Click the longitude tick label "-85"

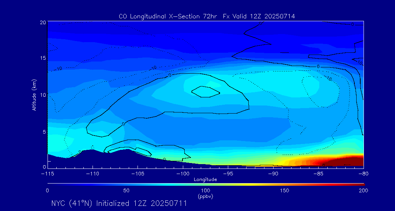[318, 174]
